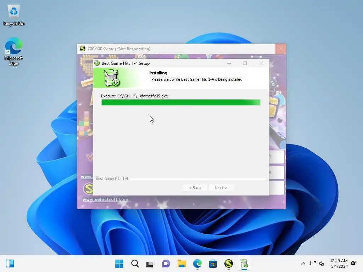
Task: Open the Windows Start menu
Action: coord(119,263)
